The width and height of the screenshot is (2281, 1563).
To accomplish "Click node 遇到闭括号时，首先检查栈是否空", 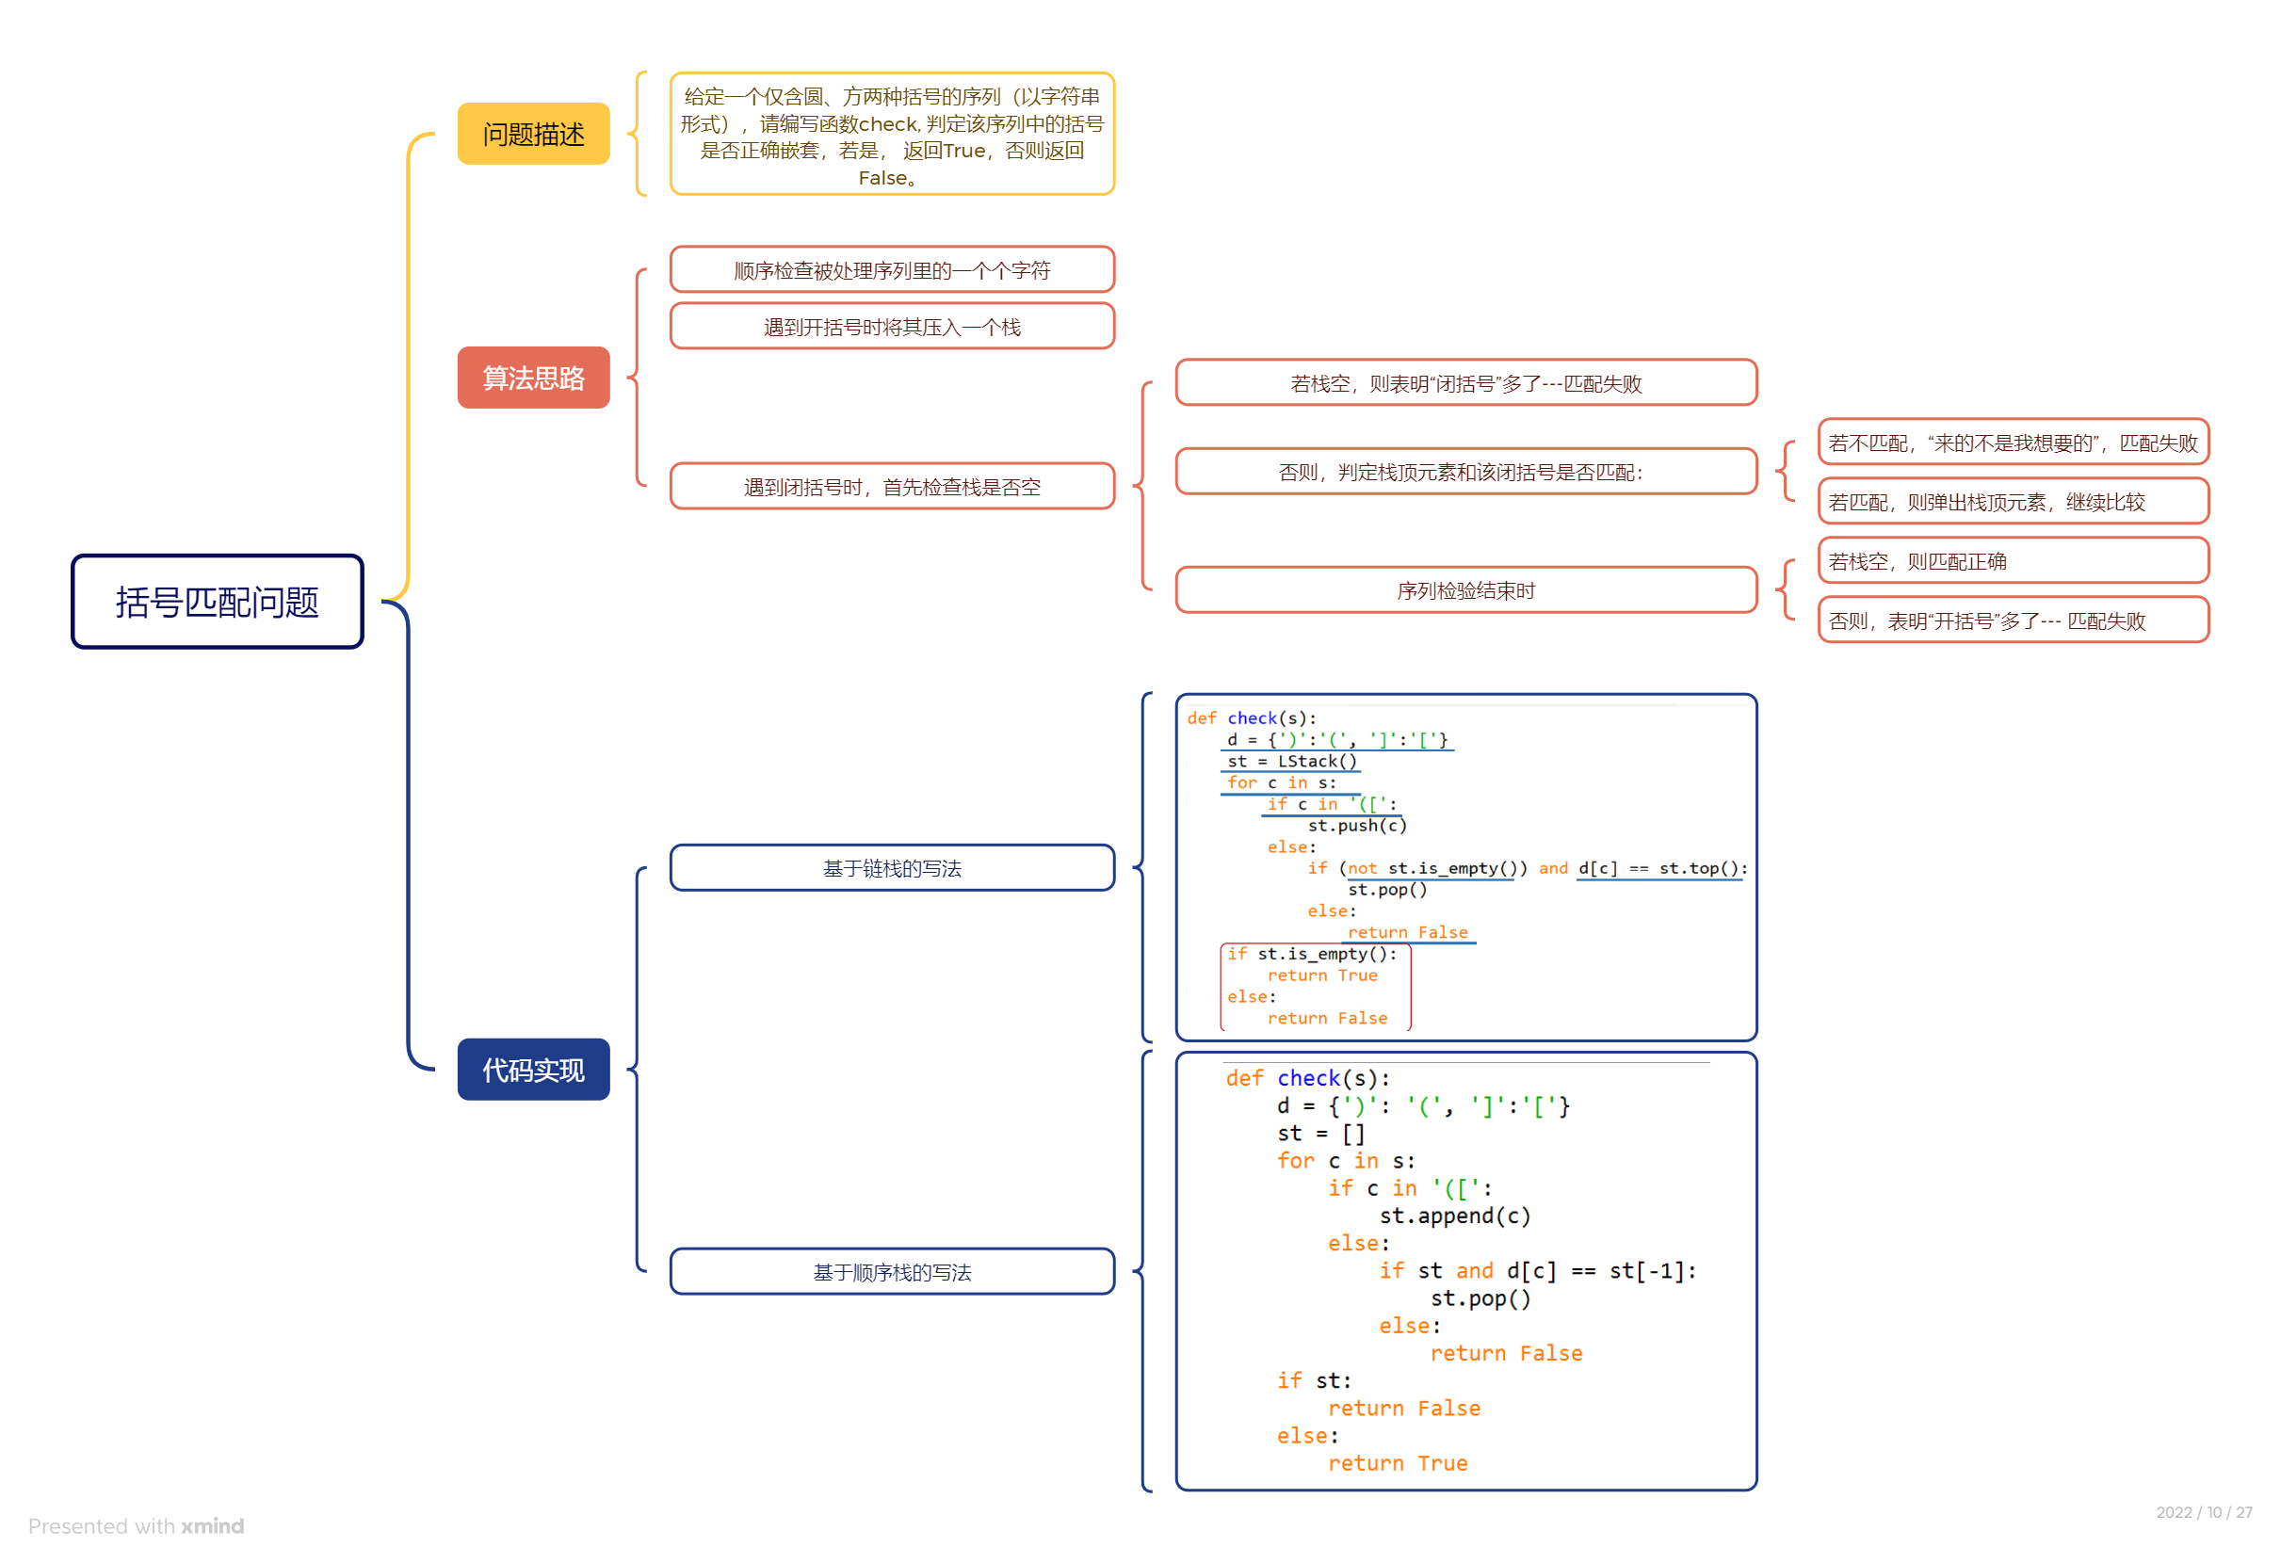I will pyautogui.click(x=891, y=487).
